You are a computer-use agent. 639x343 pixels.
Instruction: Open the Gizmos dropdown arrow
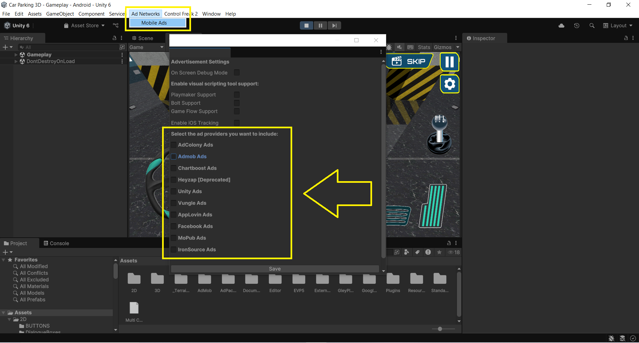point(458,47)
